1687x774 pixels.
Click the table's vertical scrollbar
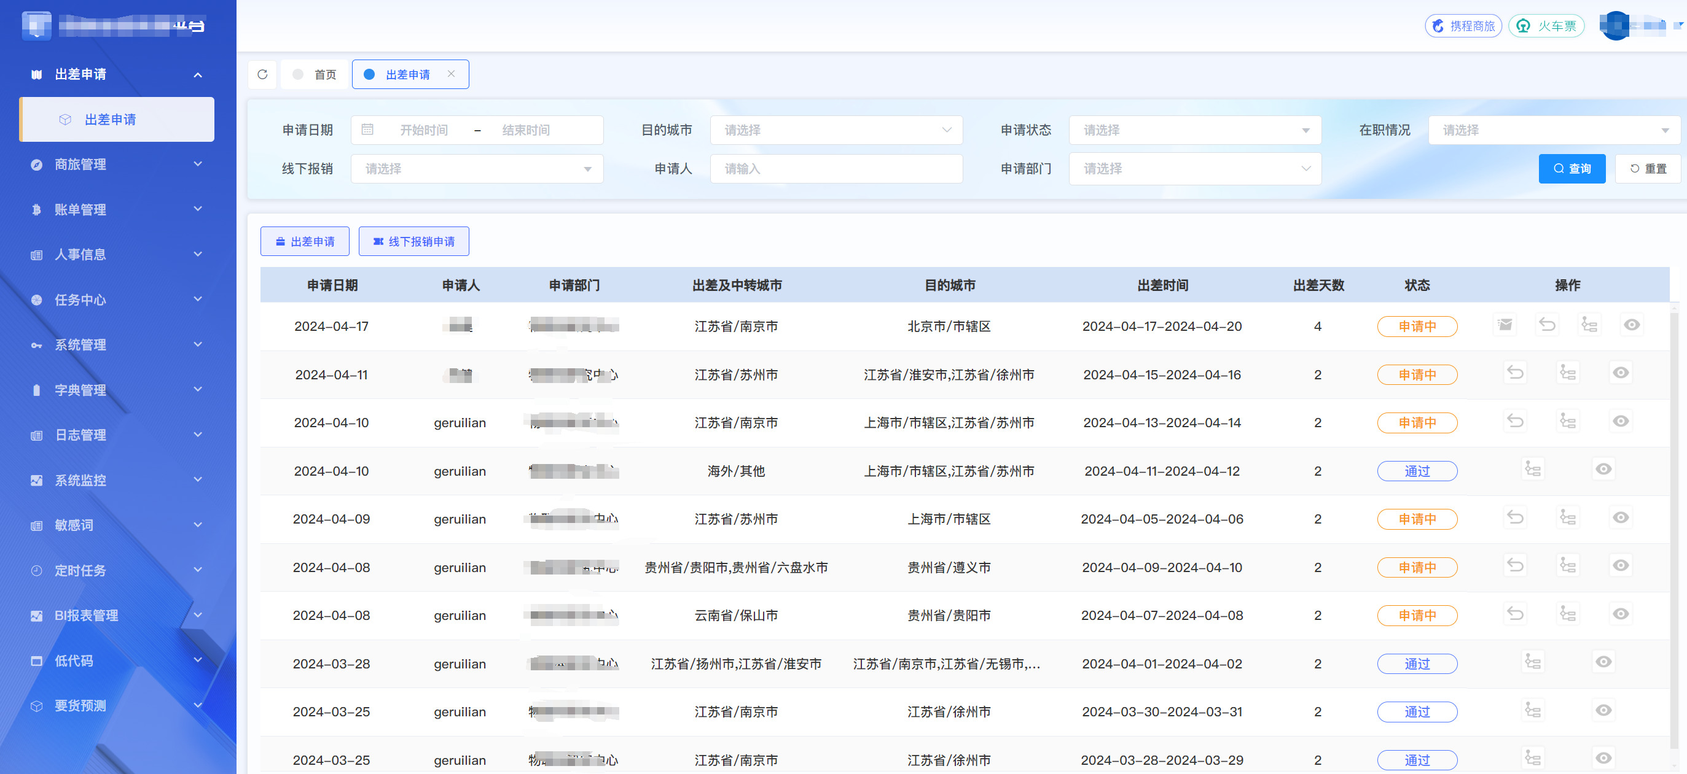click(x=1675, y=530)
